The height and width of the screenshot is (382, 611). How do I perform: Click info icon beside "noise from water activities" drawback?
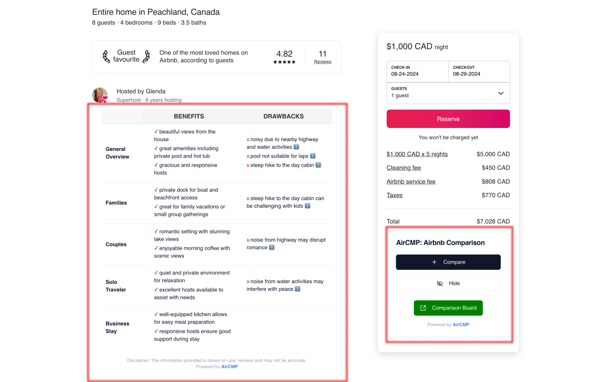(x=298, y=289)
